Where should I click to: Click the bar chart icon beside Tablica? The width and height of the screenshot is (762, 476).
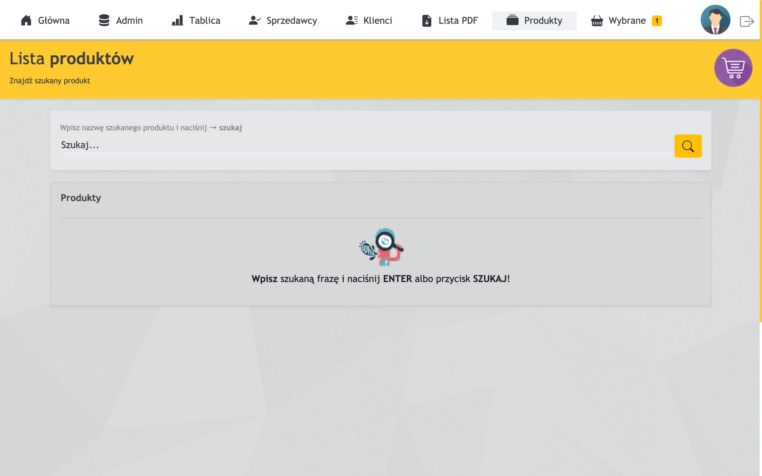tap(177, 21)
